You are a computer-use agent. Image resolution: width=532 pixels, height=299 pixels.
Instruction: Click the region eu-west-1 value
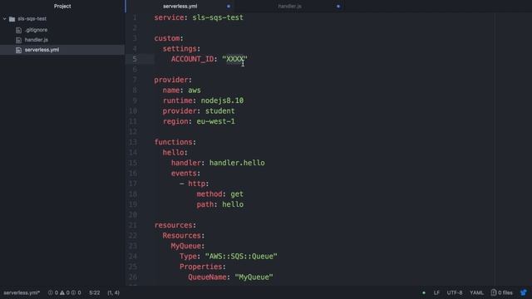pyautogui.click(x=216, y=121)
